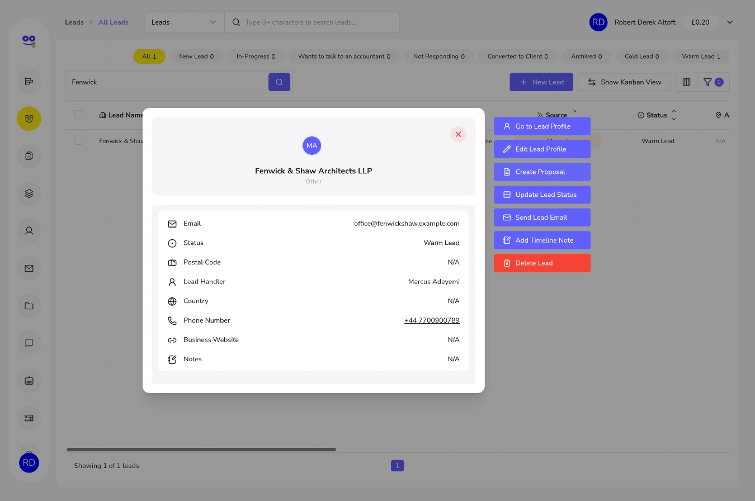Viewport: 755px width, 501px height.
Task: Click Create Proposal button
Action: [542, 172]
